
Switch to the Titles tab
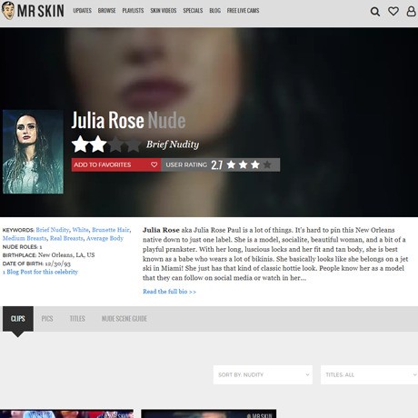(77, 319)
